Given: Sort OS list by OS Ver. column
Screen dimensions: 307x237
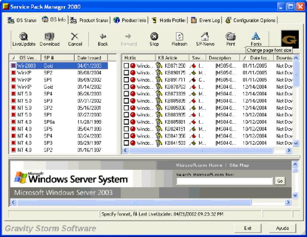Looking at the screenshot, I should click(25, 58).
